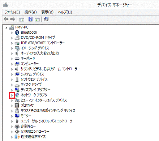Click the Device Manager title bar icon
The height and width of the screenshot is (141, 159).
click(5, 5)
